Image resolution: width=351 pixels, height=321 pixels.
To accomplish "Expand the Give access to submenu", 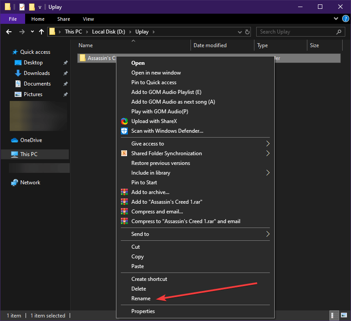I will pos(268,143).
